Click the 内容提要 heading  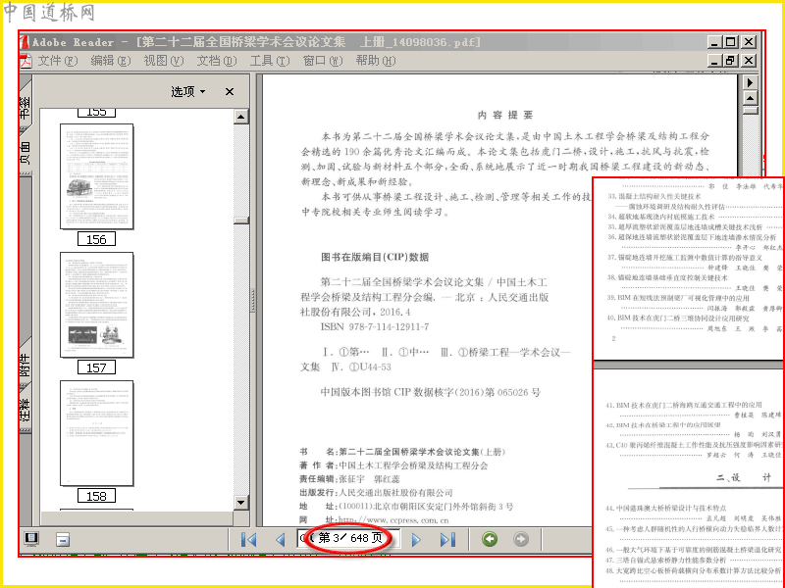click(505, 115)
